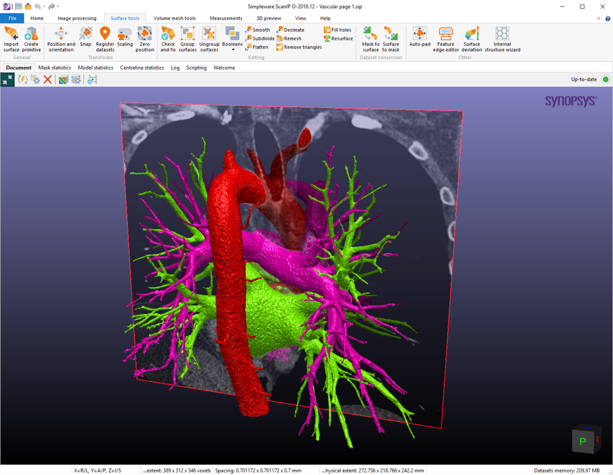The width and height of the screenshot is (613, 475).
Task: Click the red X delete icon
Action: tap(47, 79)
